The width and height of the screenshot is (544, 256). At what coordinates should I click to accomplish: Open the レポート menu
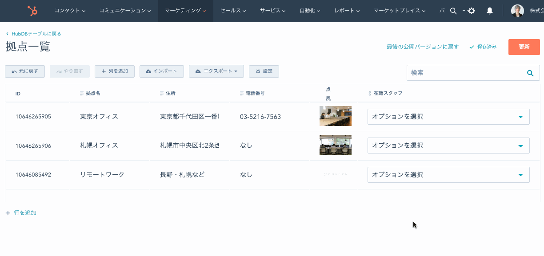pyautogui.click(x=347, y=11)
